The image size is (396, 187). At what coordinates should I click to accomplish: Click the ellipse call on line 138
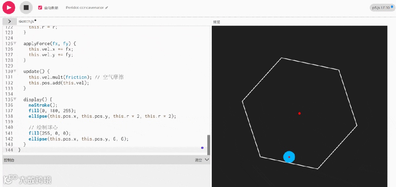(102, 116)
